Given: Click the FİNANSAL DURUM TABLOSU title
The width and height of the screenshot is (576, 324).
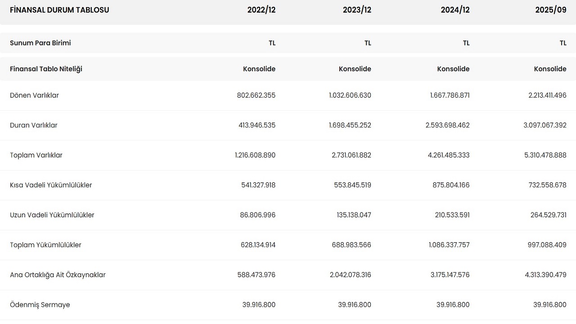Looking at the screenshot, I should [59, 10].
